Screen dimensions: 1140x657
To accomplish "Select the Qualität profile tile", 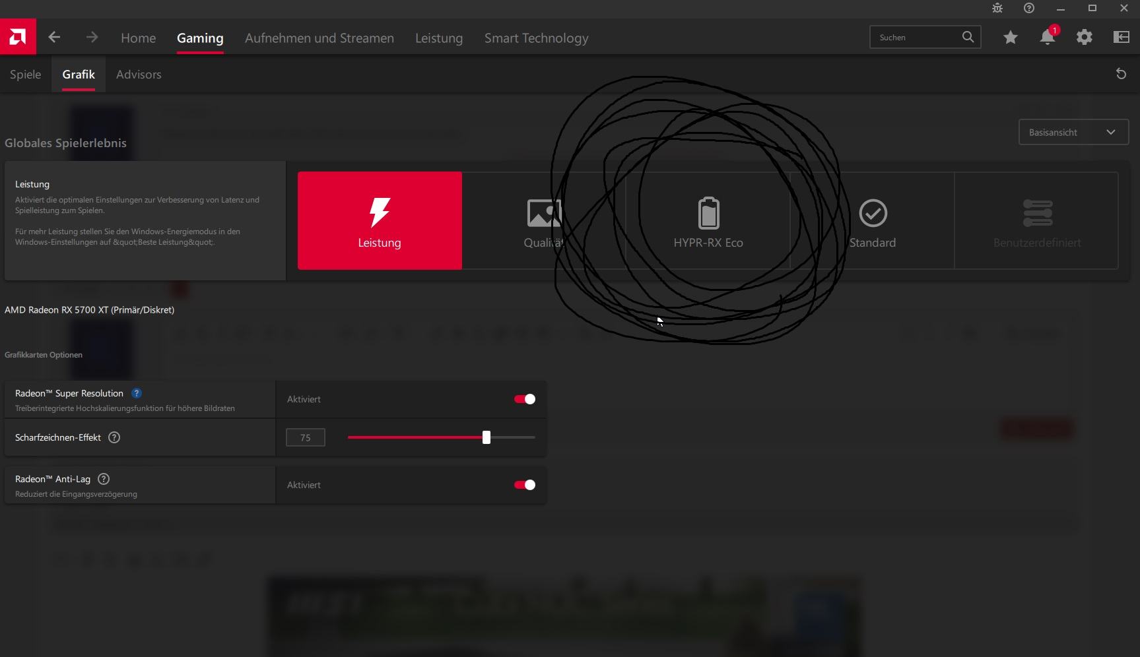I will (544, 220).
